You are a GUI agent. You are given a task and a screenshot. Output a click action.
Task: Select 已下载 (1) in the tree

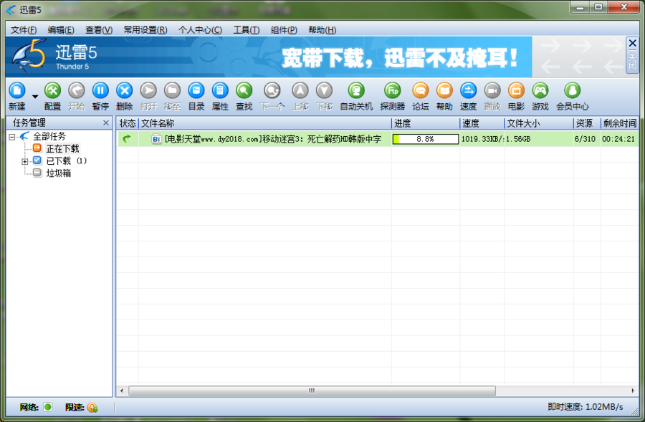(66, 160)
